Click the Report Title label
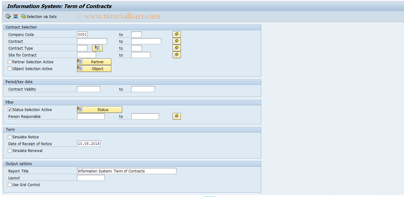The width and height of the screenshot is (404, 197). click(x=18, y=171)
